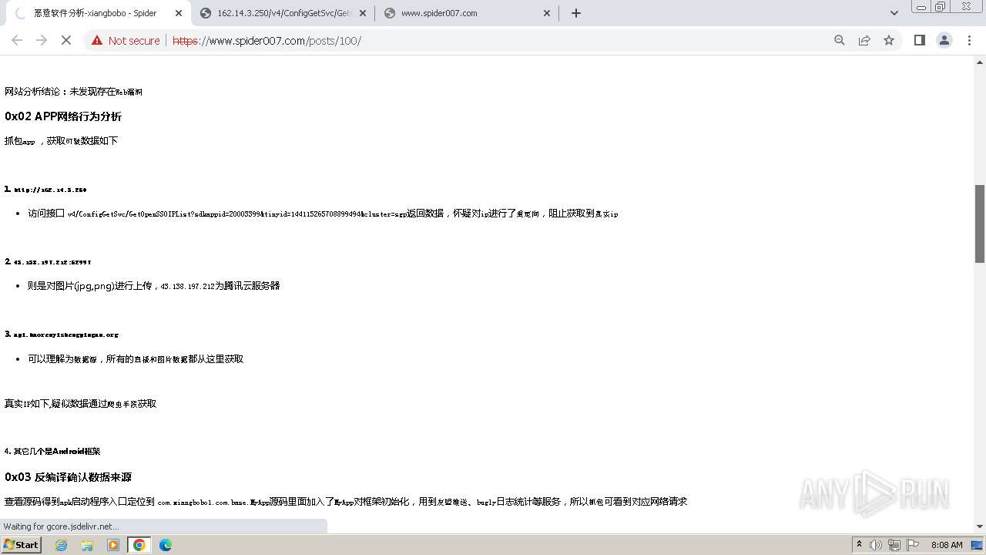The image size is (986, 555).
Task: Click the text http://162.14.3.250
Action: [x=50, y=190]
